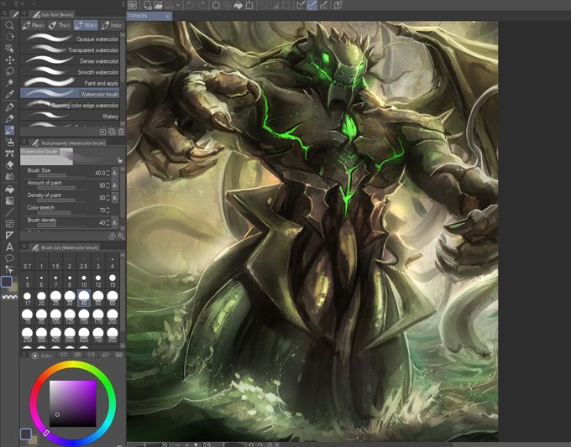
Task: Select the Frame border tool
Action: (x=9, y=224)
